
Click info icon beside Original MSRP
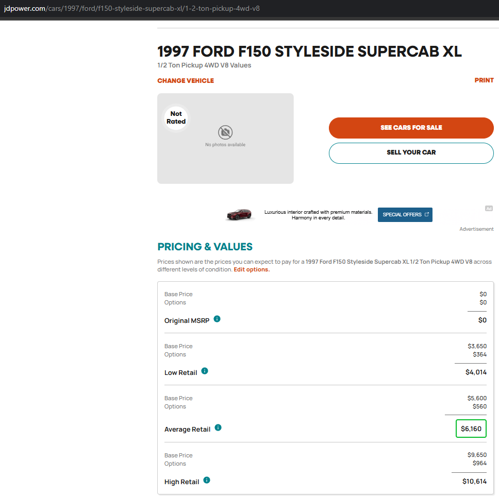click(217, 319)
